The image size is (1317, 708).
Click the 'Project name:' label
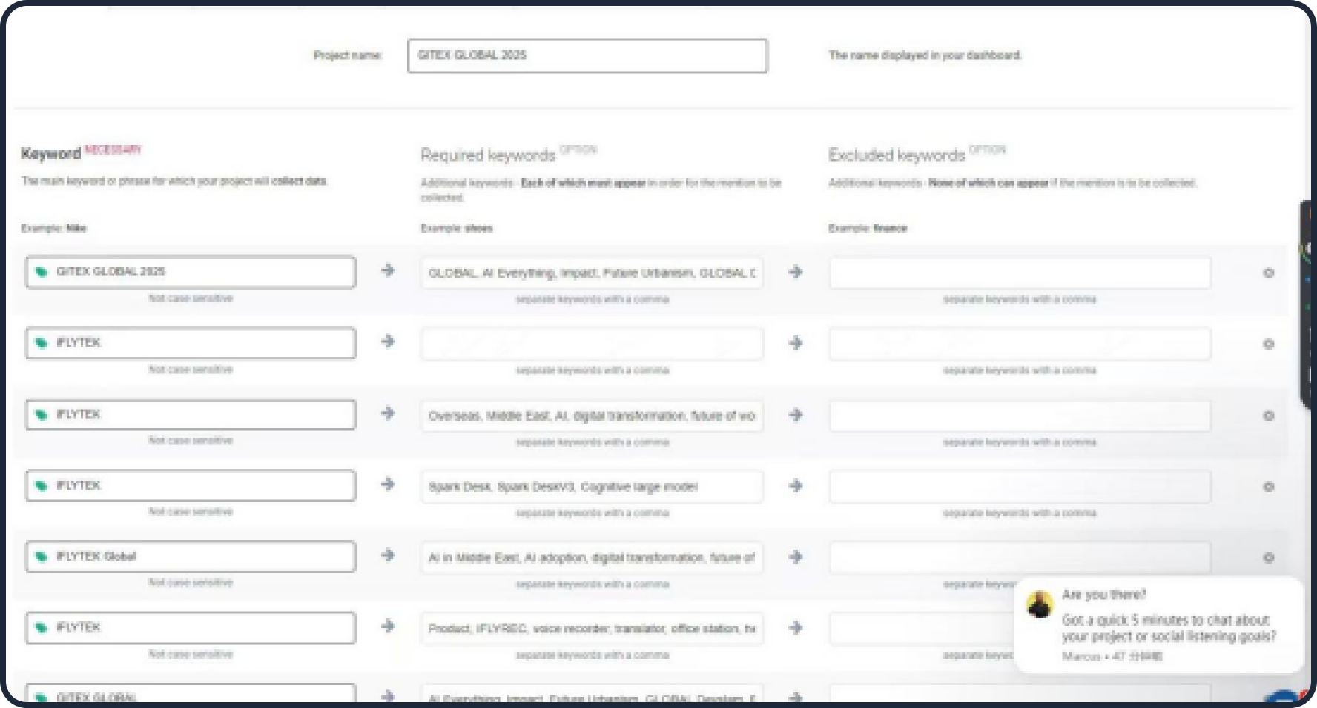click(348, 56)
